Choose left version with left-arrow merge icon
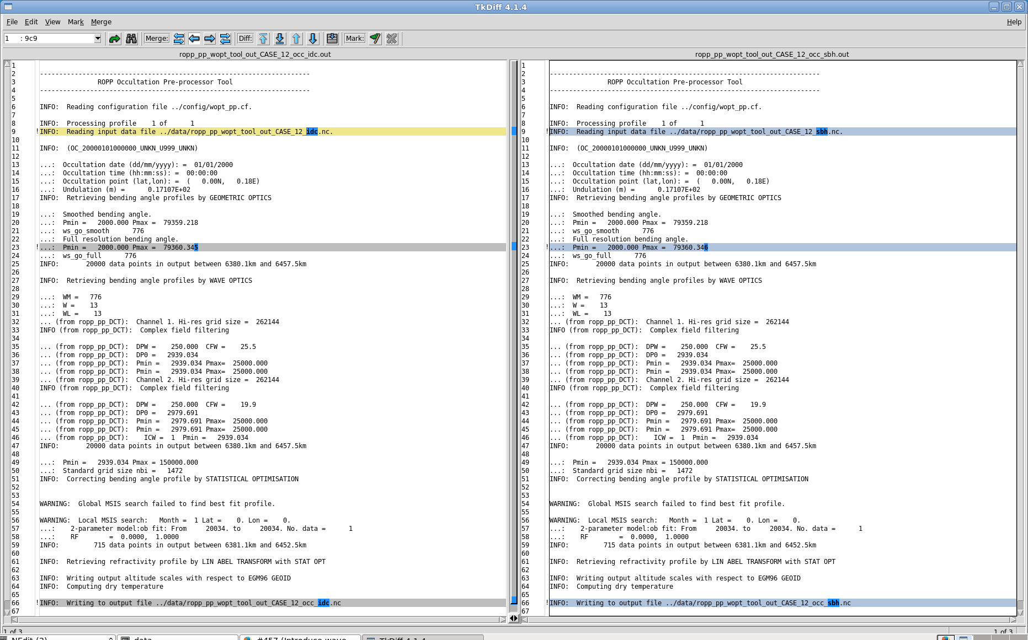 pyautogui.click(x=194, y=39)
